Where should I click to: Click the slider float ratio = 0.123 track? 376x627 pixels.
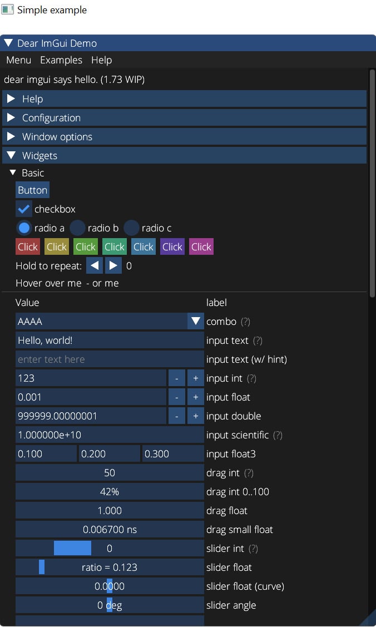tap(110, 567)
